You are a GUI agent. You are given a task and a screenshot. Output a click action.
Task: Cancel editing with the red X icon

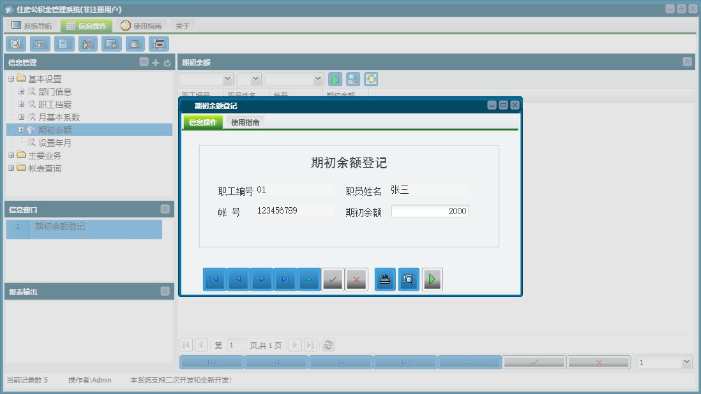[357, 279]
